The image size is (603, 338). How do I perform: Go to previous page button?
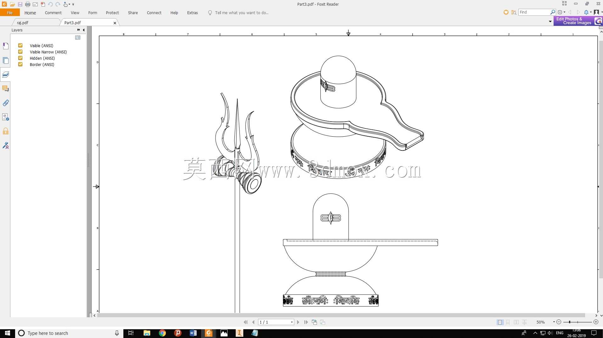tap(253, 322)
